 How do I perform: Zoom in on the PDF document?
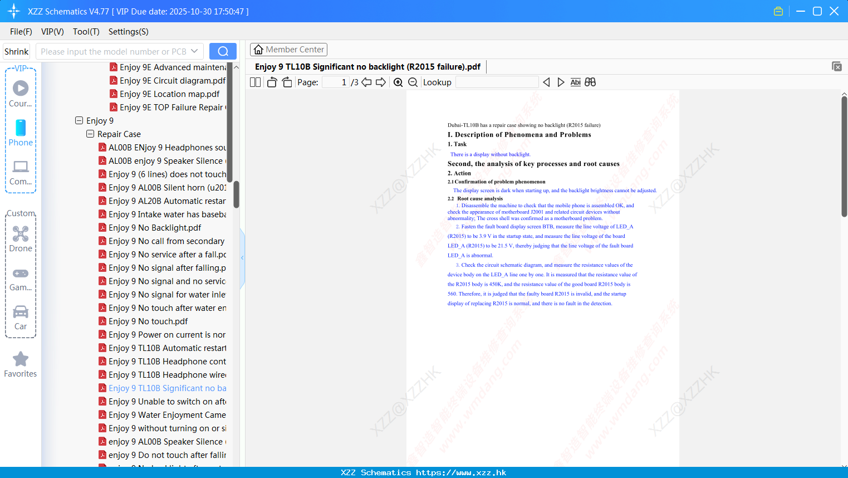[x=398, y=82]
